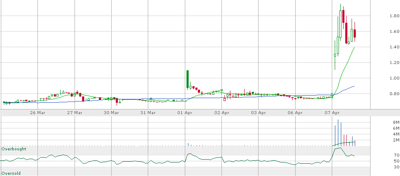Click the 06 Apr date label

(x=295, y=112)
